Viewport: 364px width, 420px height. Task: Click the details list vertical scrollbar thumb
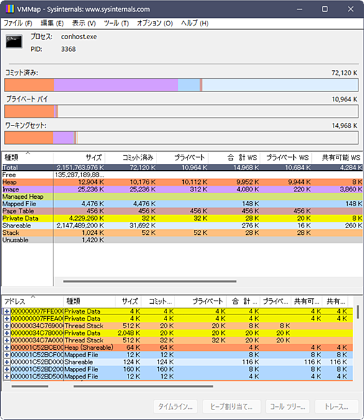(x=358, y=312)
